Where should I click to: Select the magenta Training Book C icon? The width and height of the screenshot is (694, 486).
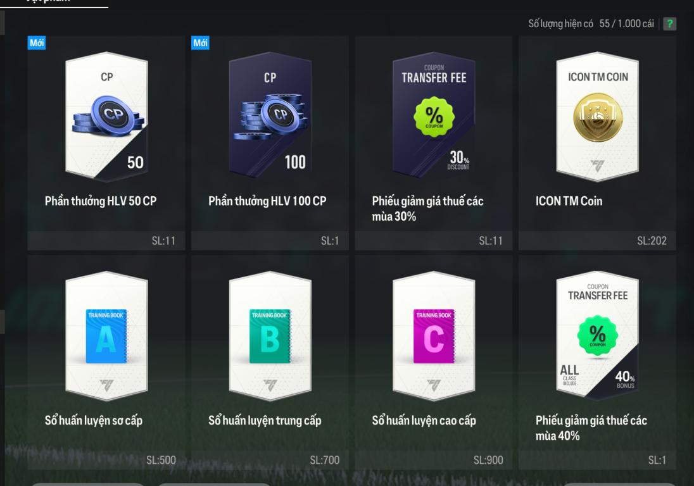tap(434, 336)
